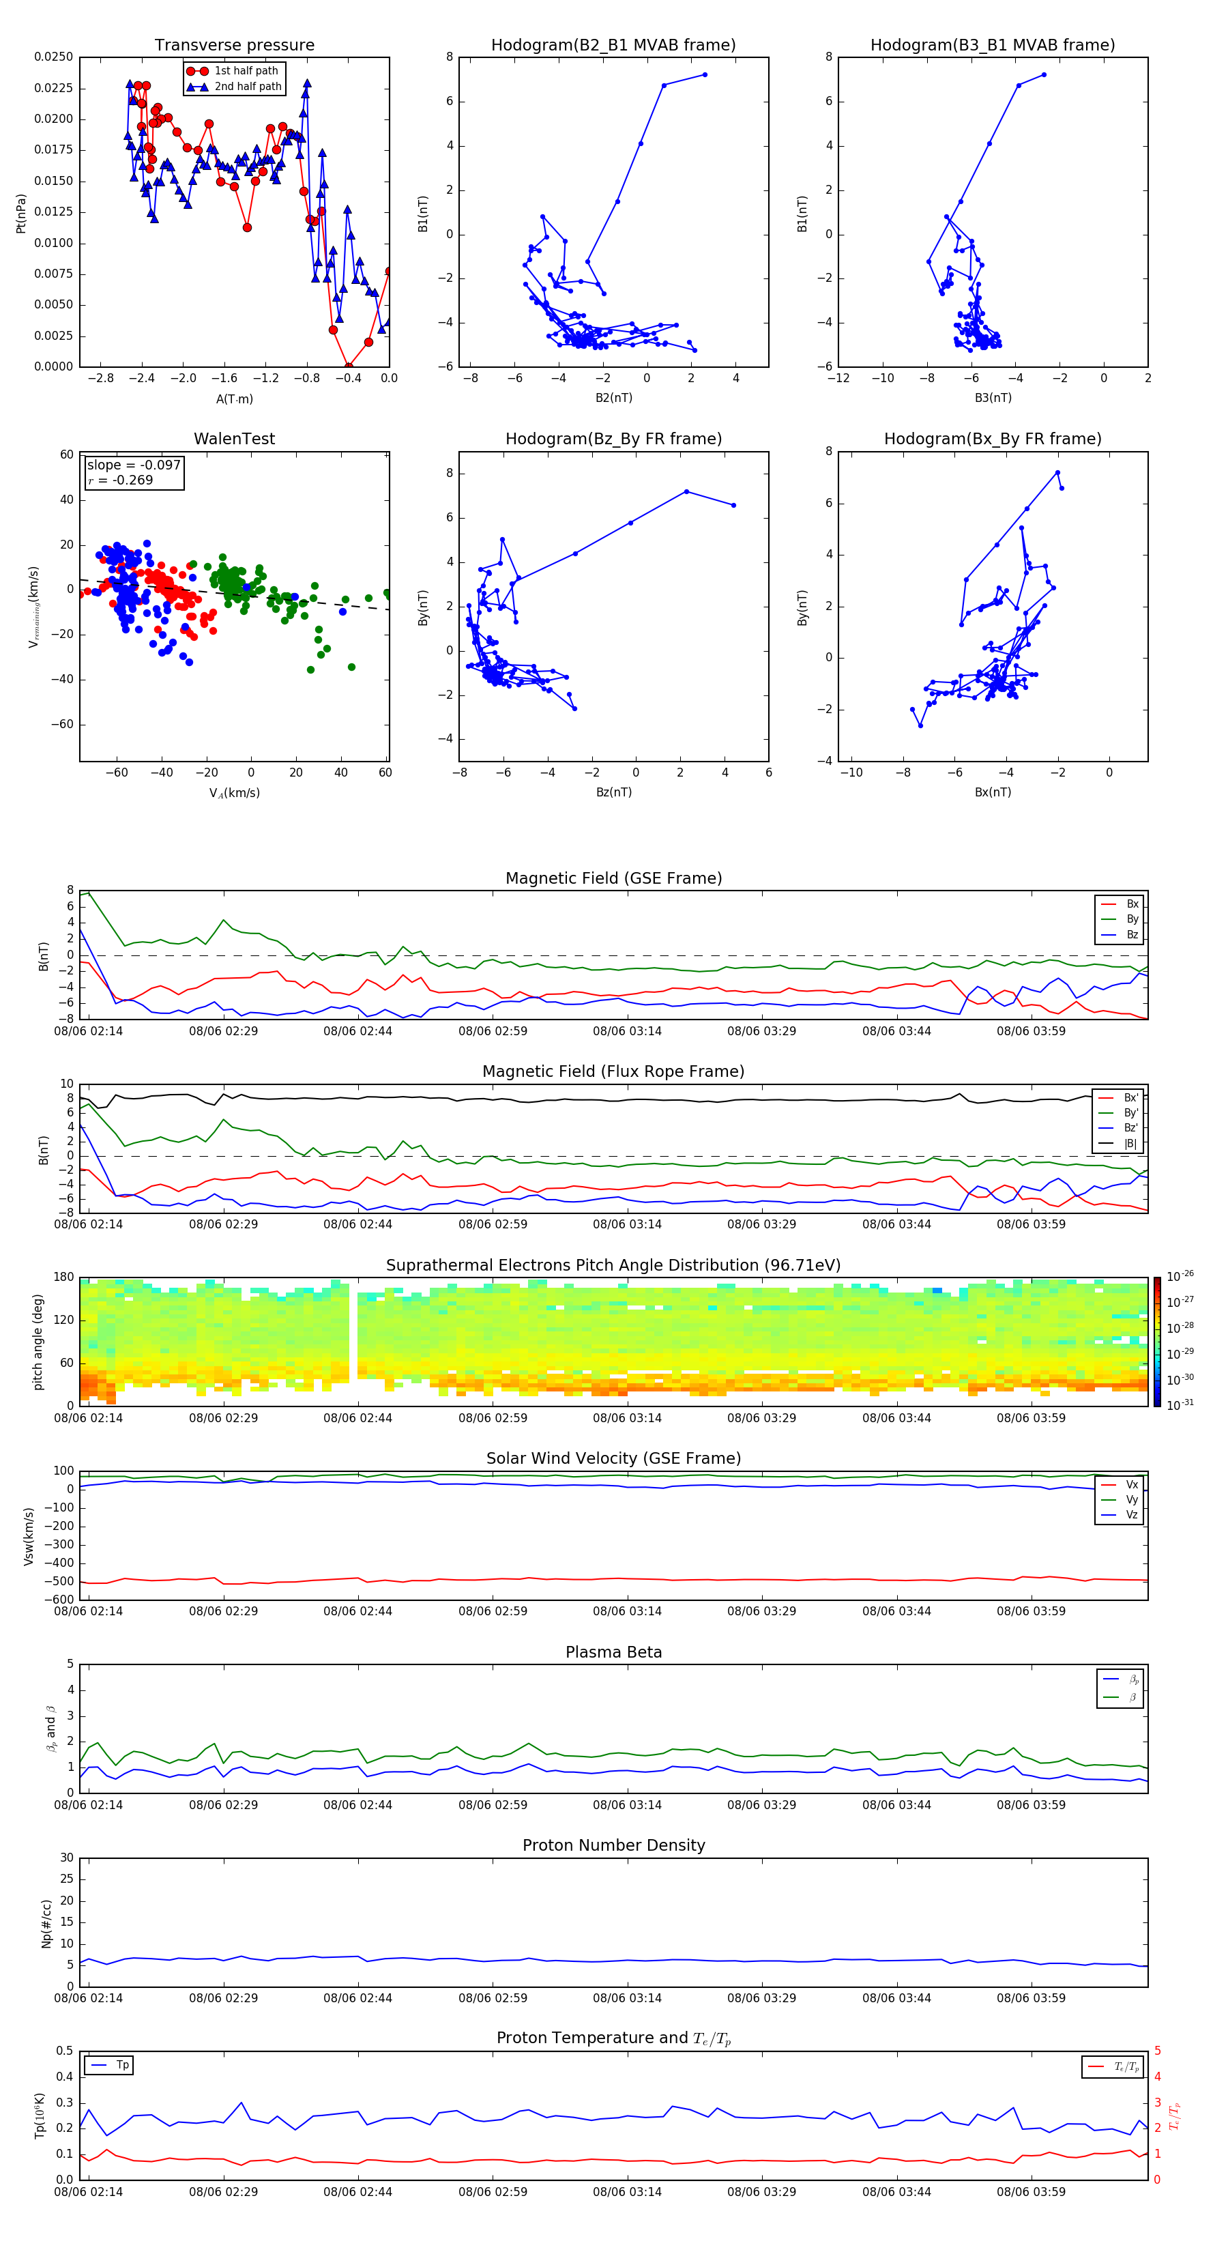Click the 'By' legend entry in GSE panel

tap(1120, 919)
